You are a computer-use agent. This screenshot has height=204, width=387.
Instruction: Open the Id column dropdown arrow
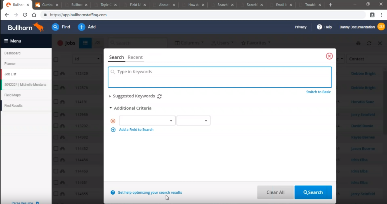point(98,59)
